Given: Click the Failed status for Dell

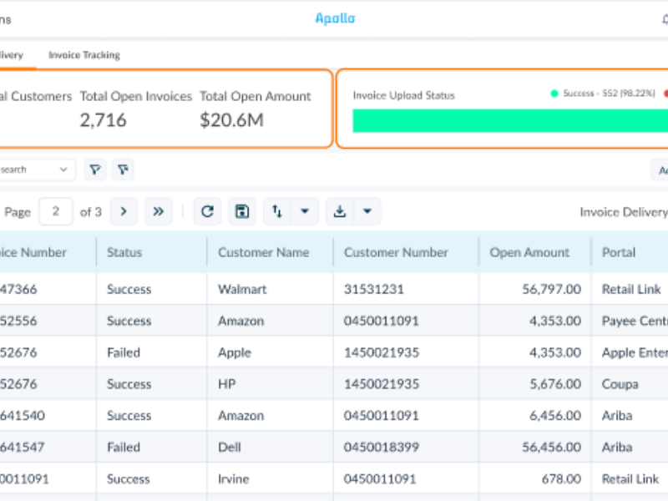Looking at the screenshot, I should [x=124, y=448].
